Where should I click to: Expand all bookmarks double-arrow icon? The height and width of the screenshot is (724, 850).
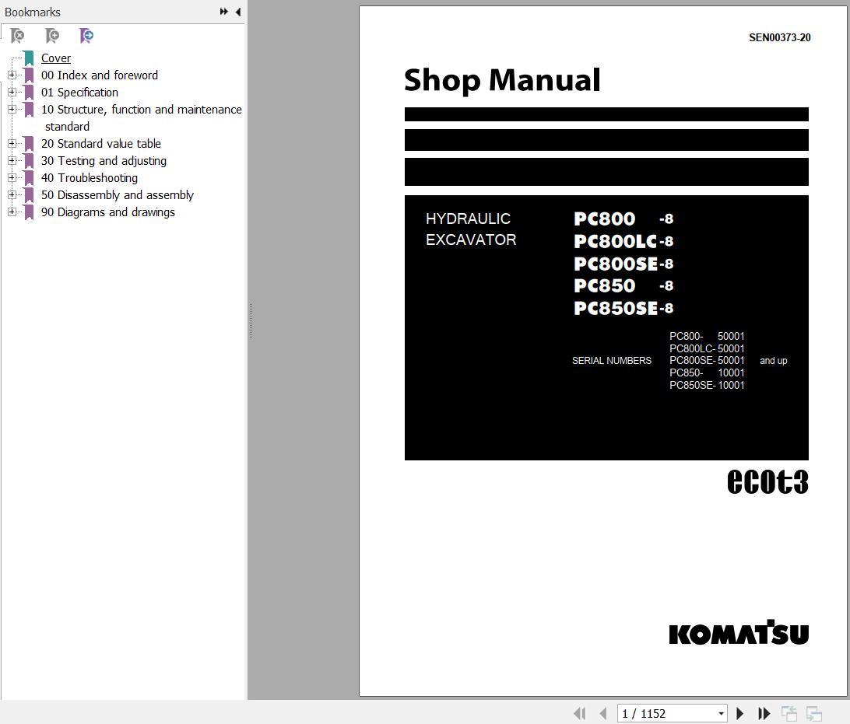[223, 12]
